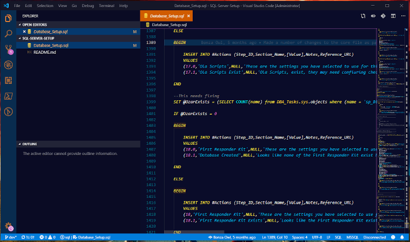Click the EXPLORER panel title
This screenshot has width=410, height=242.
click(30, 16)
